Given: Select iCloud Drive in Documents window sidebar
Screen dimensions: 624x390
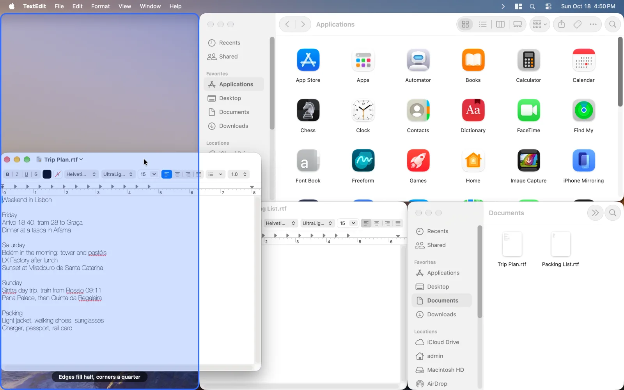Looking at the screenshot, I should pyautogui.click(x=443, y=342).
